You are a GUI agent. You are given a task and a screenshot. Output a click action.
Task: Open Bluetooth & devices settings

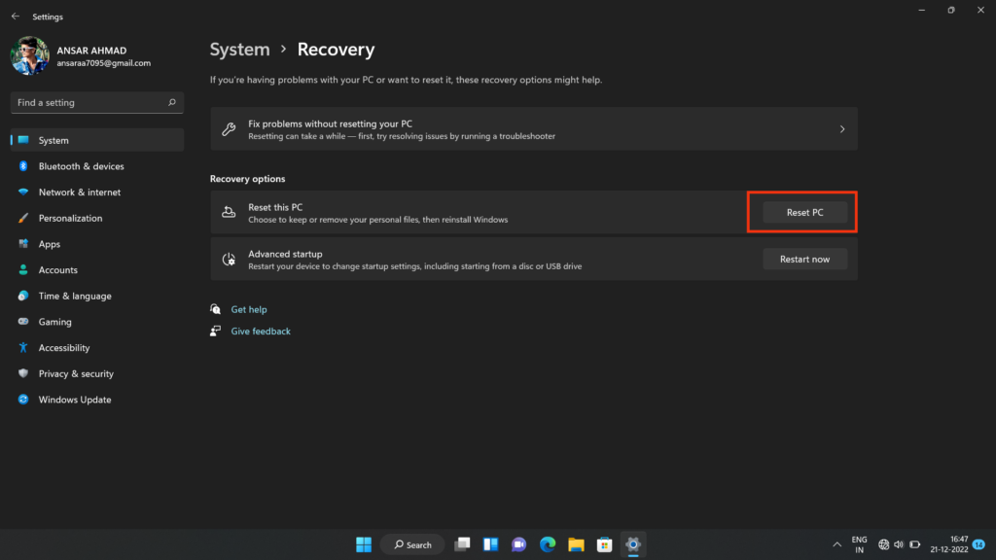pyautogui.click(x=97, y=166)
